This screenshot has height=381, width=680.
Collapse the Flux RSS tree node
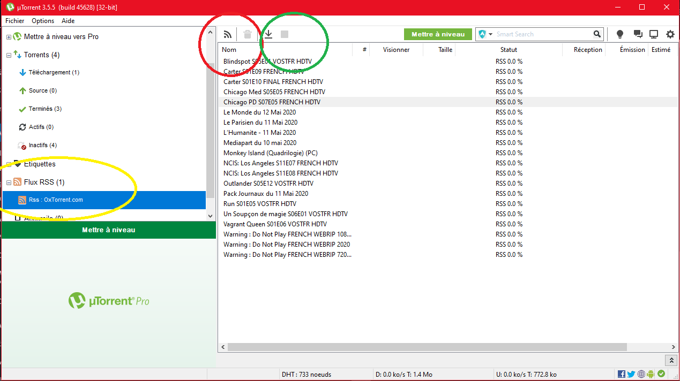(x=9, y=182)
